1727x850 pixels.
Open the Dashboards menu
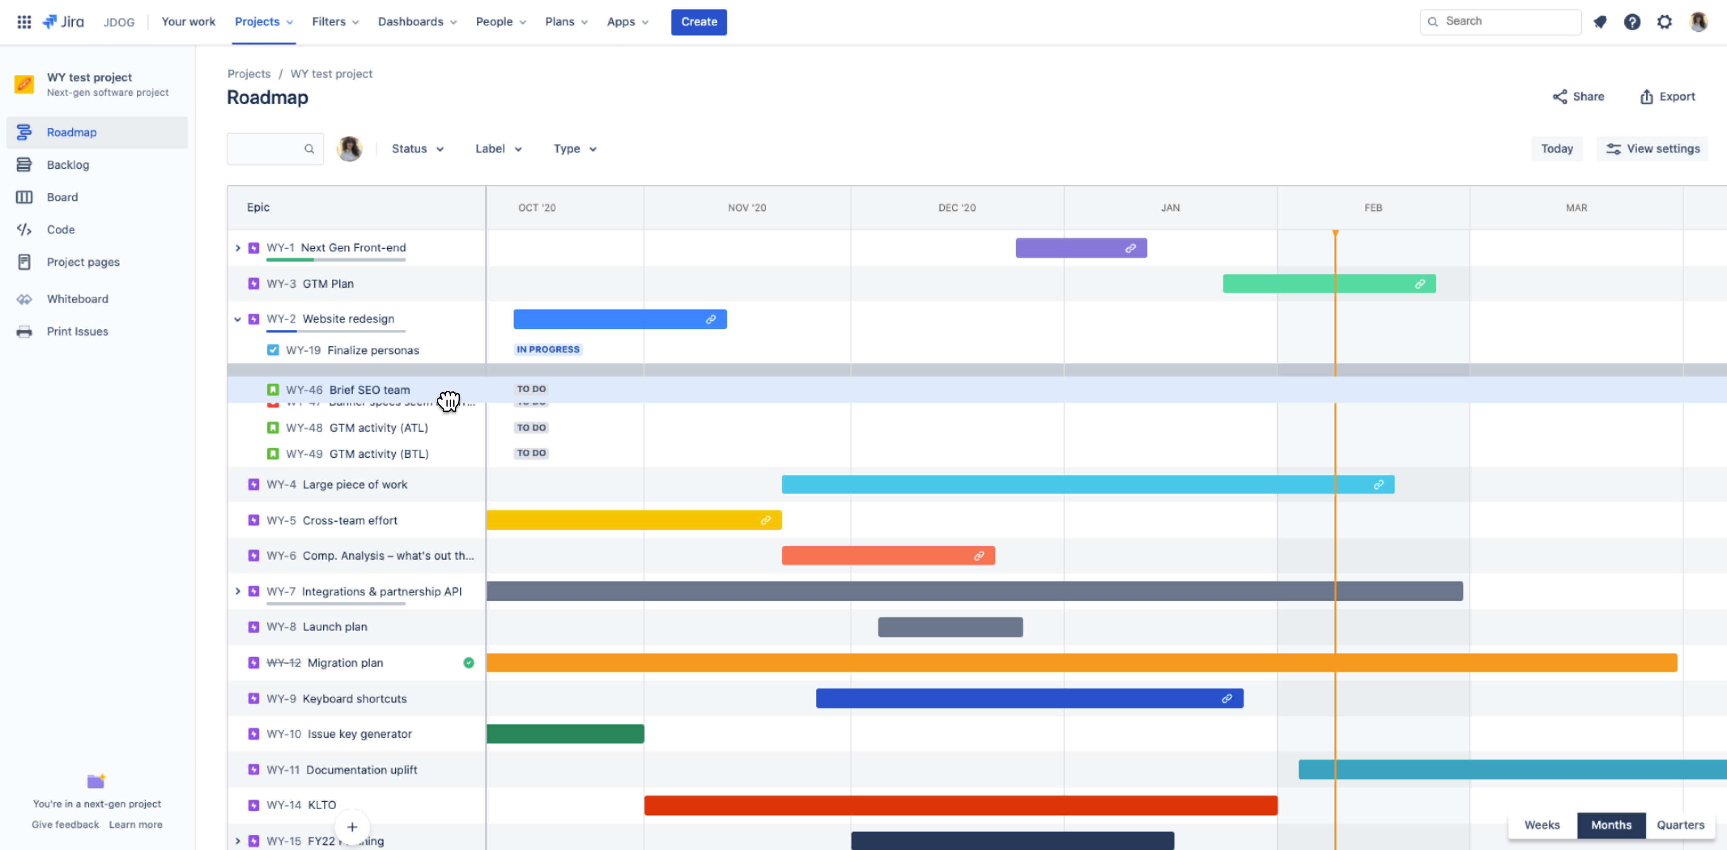click(417, 21)
